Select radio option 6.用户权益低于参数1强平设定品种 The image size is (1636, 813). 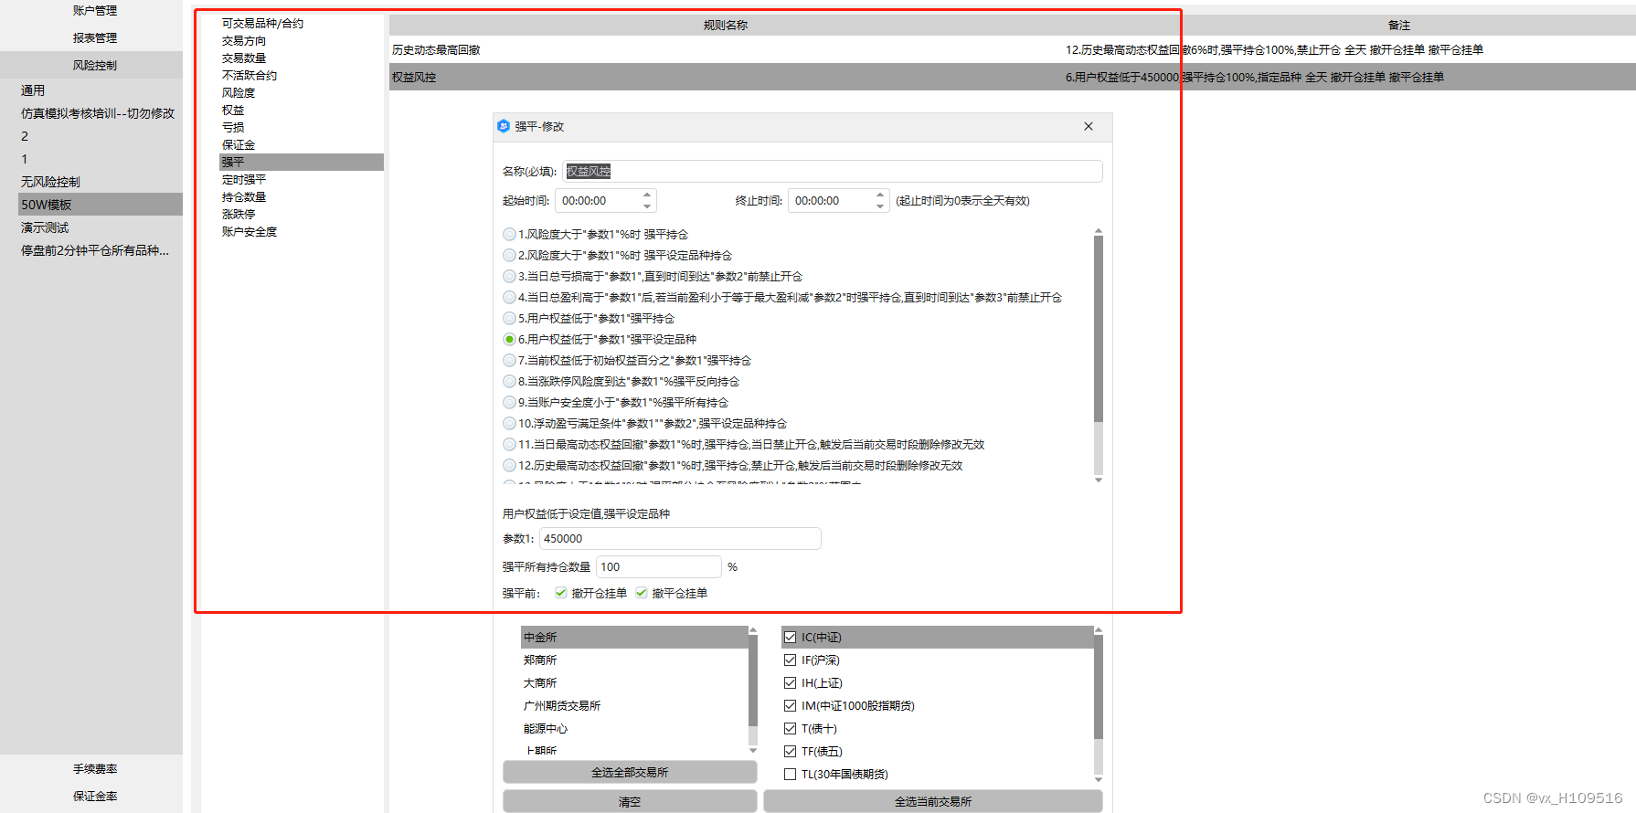(x=509, y=340)
